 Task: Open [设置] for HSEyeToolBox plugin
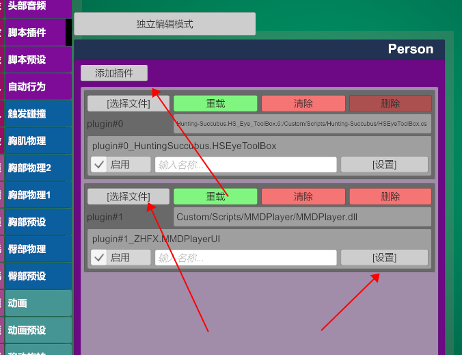pos(385,165)
